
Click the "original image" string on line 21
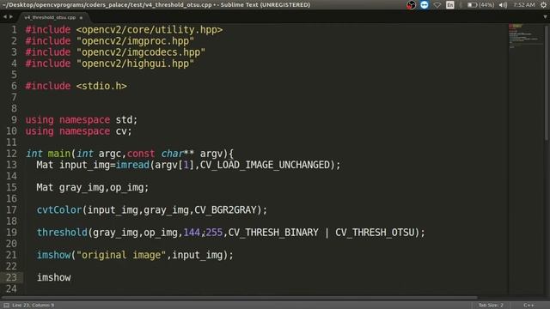[x=121, y=255]
